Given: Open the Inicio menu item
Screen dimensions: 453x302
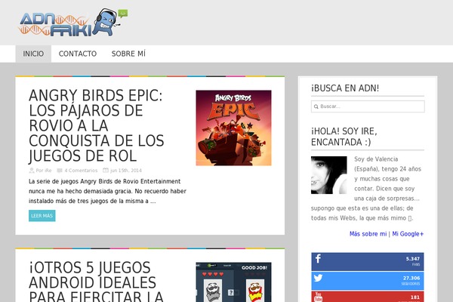Looking at the screenshot, I should pyautogui.click(x=33, y=54).
